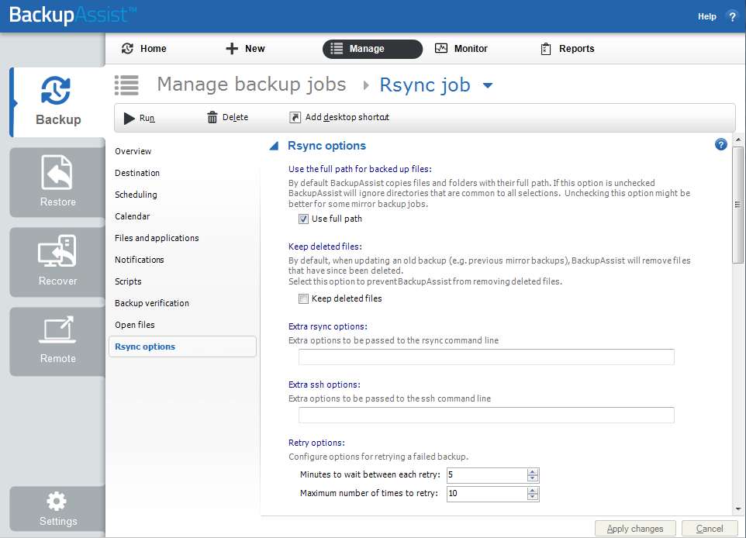The image size is (746, 538).
Task: Click the Apply changes button
Action: click(635, 529)
